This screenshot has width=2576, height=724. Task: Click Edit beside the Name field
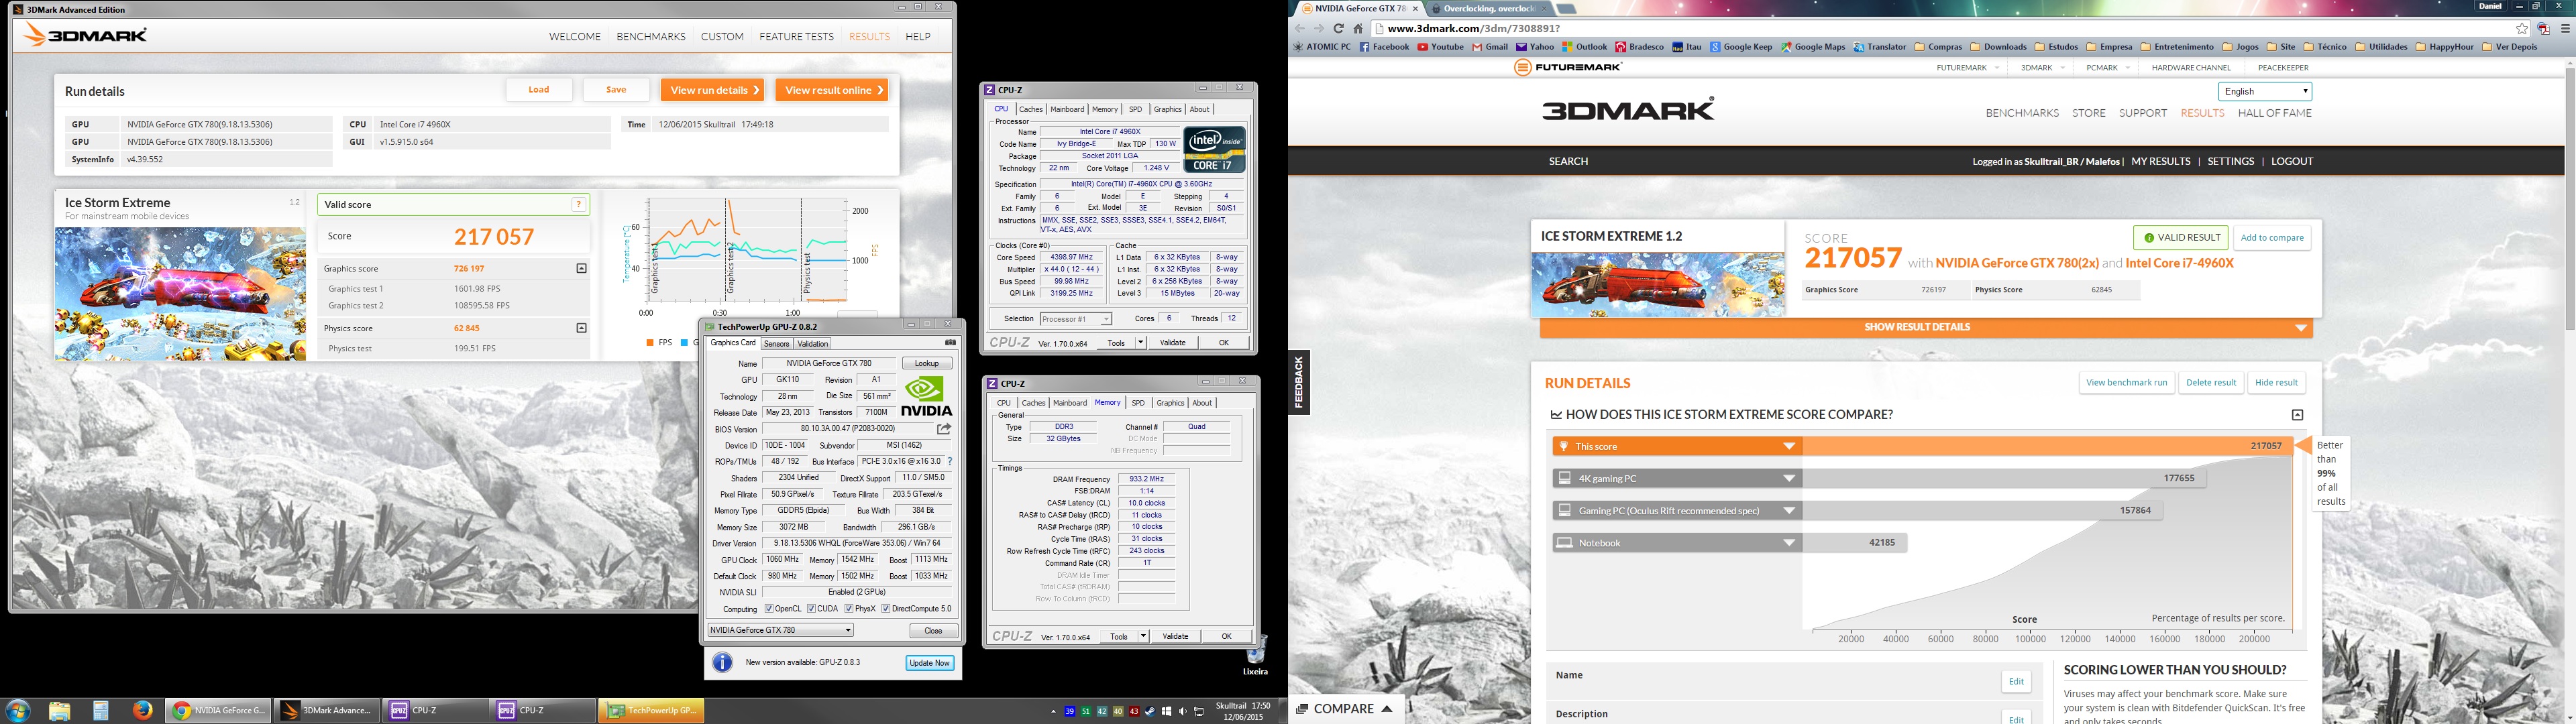[2016, 682]
